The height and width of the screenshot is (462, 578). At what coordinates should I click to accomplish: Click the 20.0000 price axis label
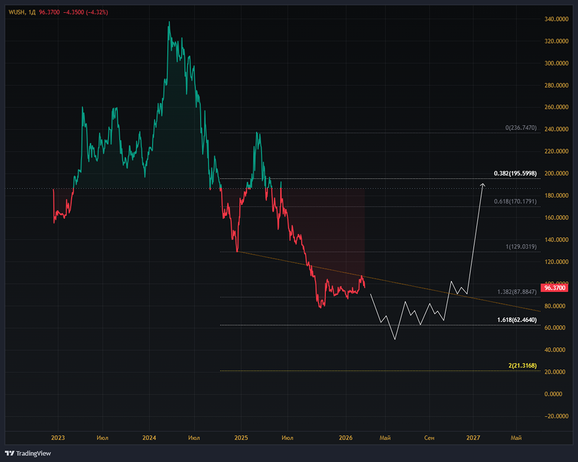tap(555, 372)
